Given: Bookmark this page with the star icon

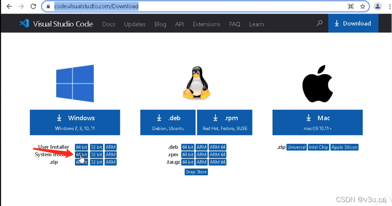Looking at the screenshot, I should click(x=363, y=6).
